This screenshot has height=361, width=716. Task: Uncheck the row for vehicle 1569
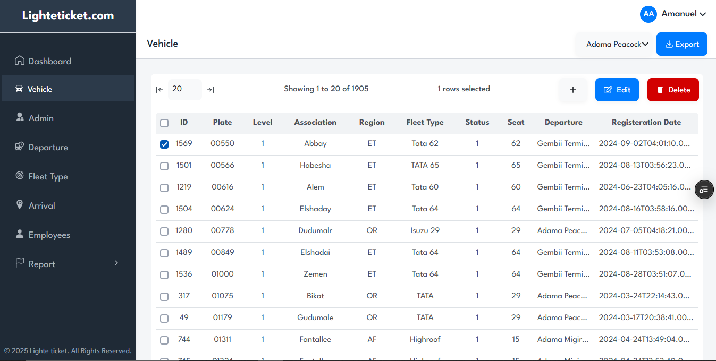pyautogui.click(x=164, y=143)
